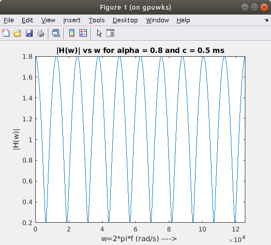Screen dimensions: 271x245
Task: Click the New Figure icon
Action: (6, 33)
